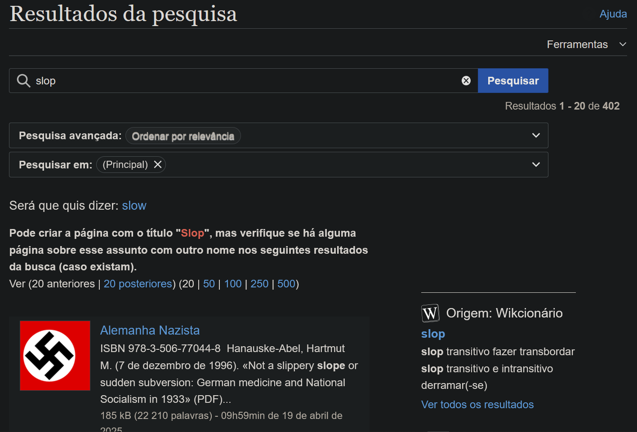Create the page titled Slop
637x432 pixels.
(192, 233)
